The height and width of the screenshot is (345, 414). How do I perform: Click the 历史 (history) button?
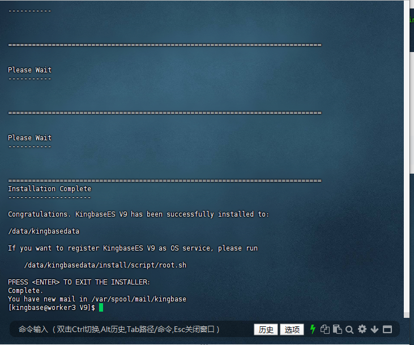click(266, 329)
